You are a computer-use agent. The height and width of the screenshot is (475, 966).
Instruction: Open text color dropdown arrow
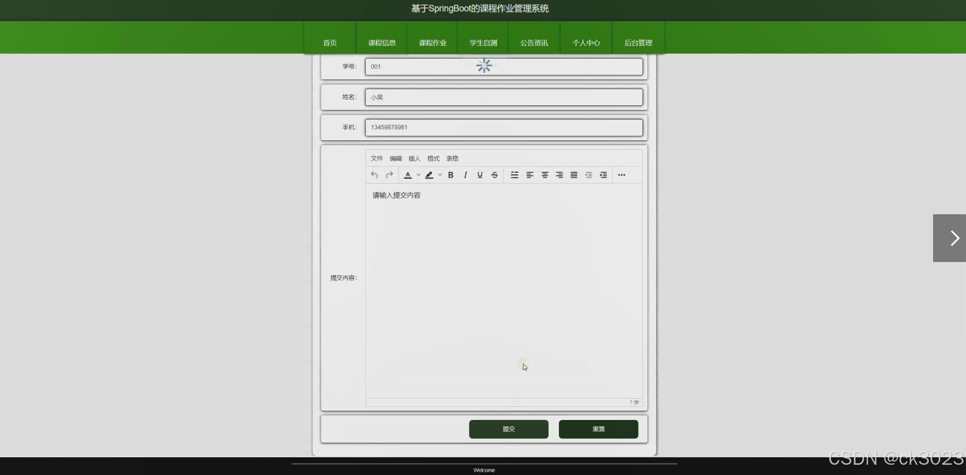coord(418,175)
